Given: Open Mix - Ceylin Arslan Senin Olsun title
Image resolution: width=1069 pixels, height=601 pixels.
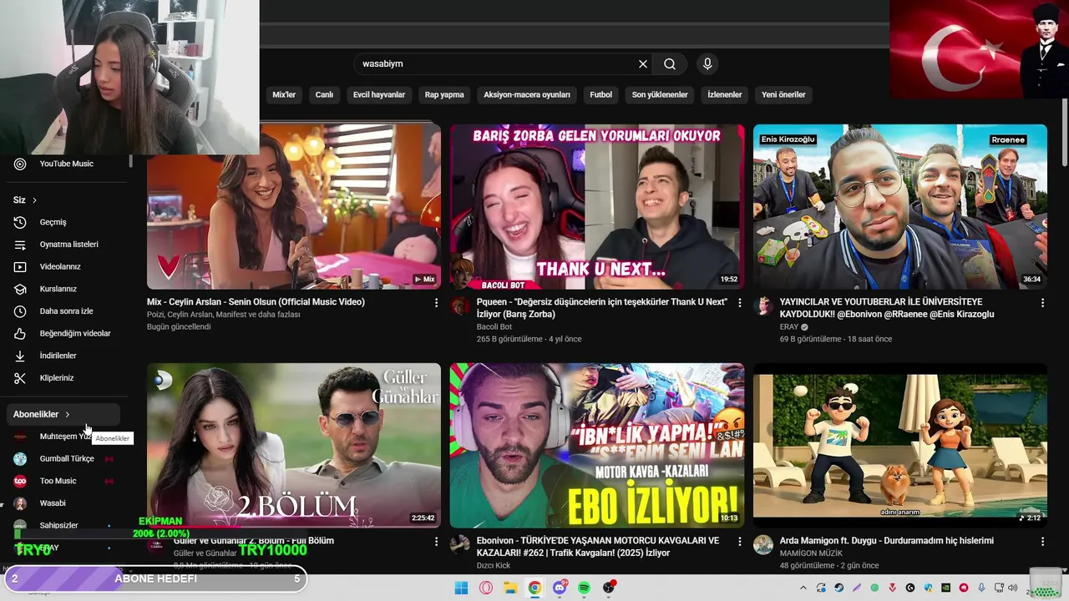Looking at the screenshot, I should click(x=256, y=302).
